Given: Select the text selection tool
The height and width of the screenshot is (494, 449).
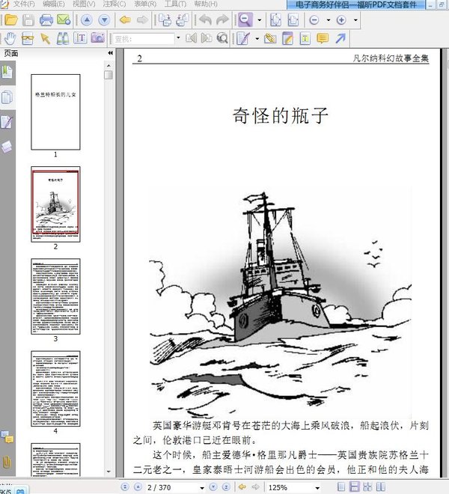Looking at the screenshot, I should pyautogui.click(x=80, y=38).
